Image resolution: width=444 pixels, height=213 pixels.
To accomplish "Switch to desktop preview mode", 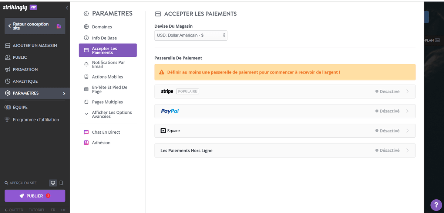I will 53,183.
